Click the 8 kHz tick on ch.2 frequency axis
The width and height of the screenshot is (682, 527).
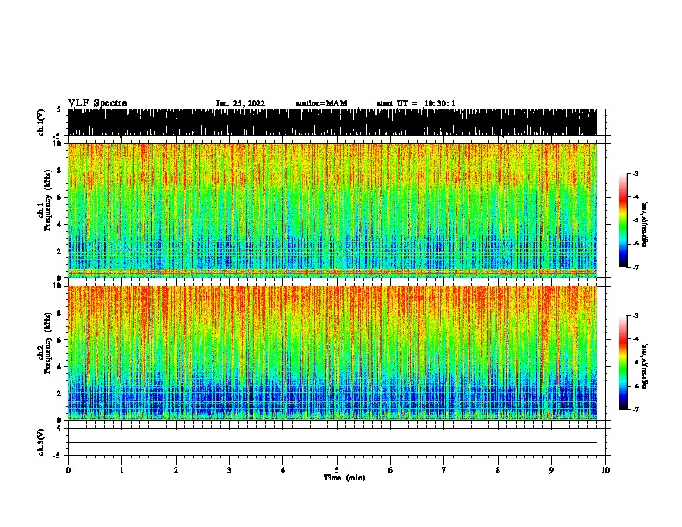coord(59,313)
